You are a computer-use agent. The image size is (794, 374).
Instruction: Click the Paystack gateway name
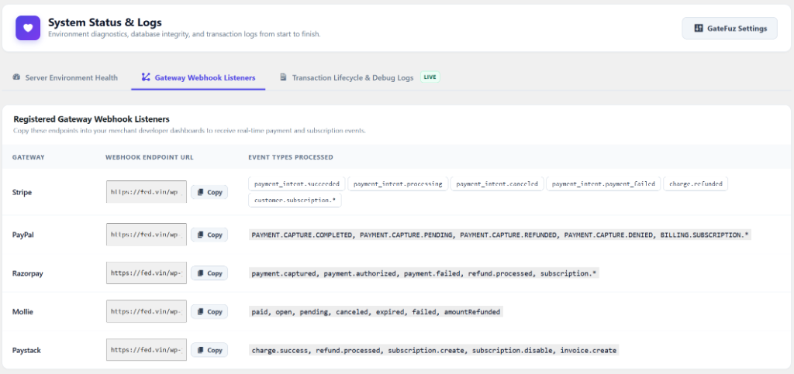pyautogui.click(x=26, y=350)
